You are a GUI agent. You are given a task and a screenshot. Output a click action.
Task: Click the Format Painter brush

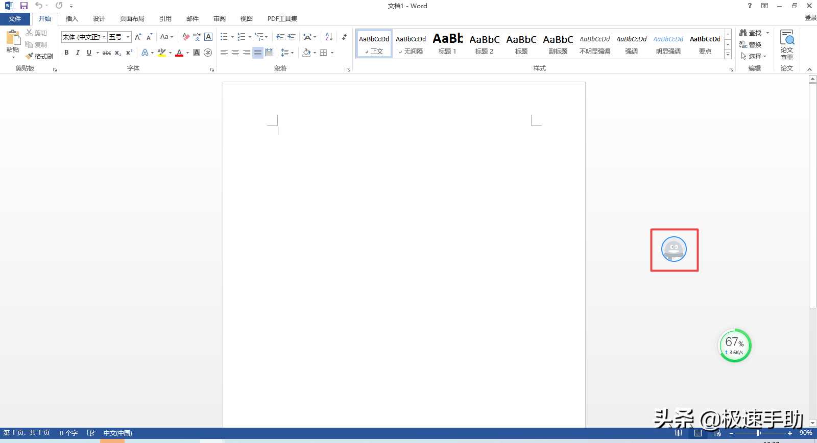click(39, 56)
